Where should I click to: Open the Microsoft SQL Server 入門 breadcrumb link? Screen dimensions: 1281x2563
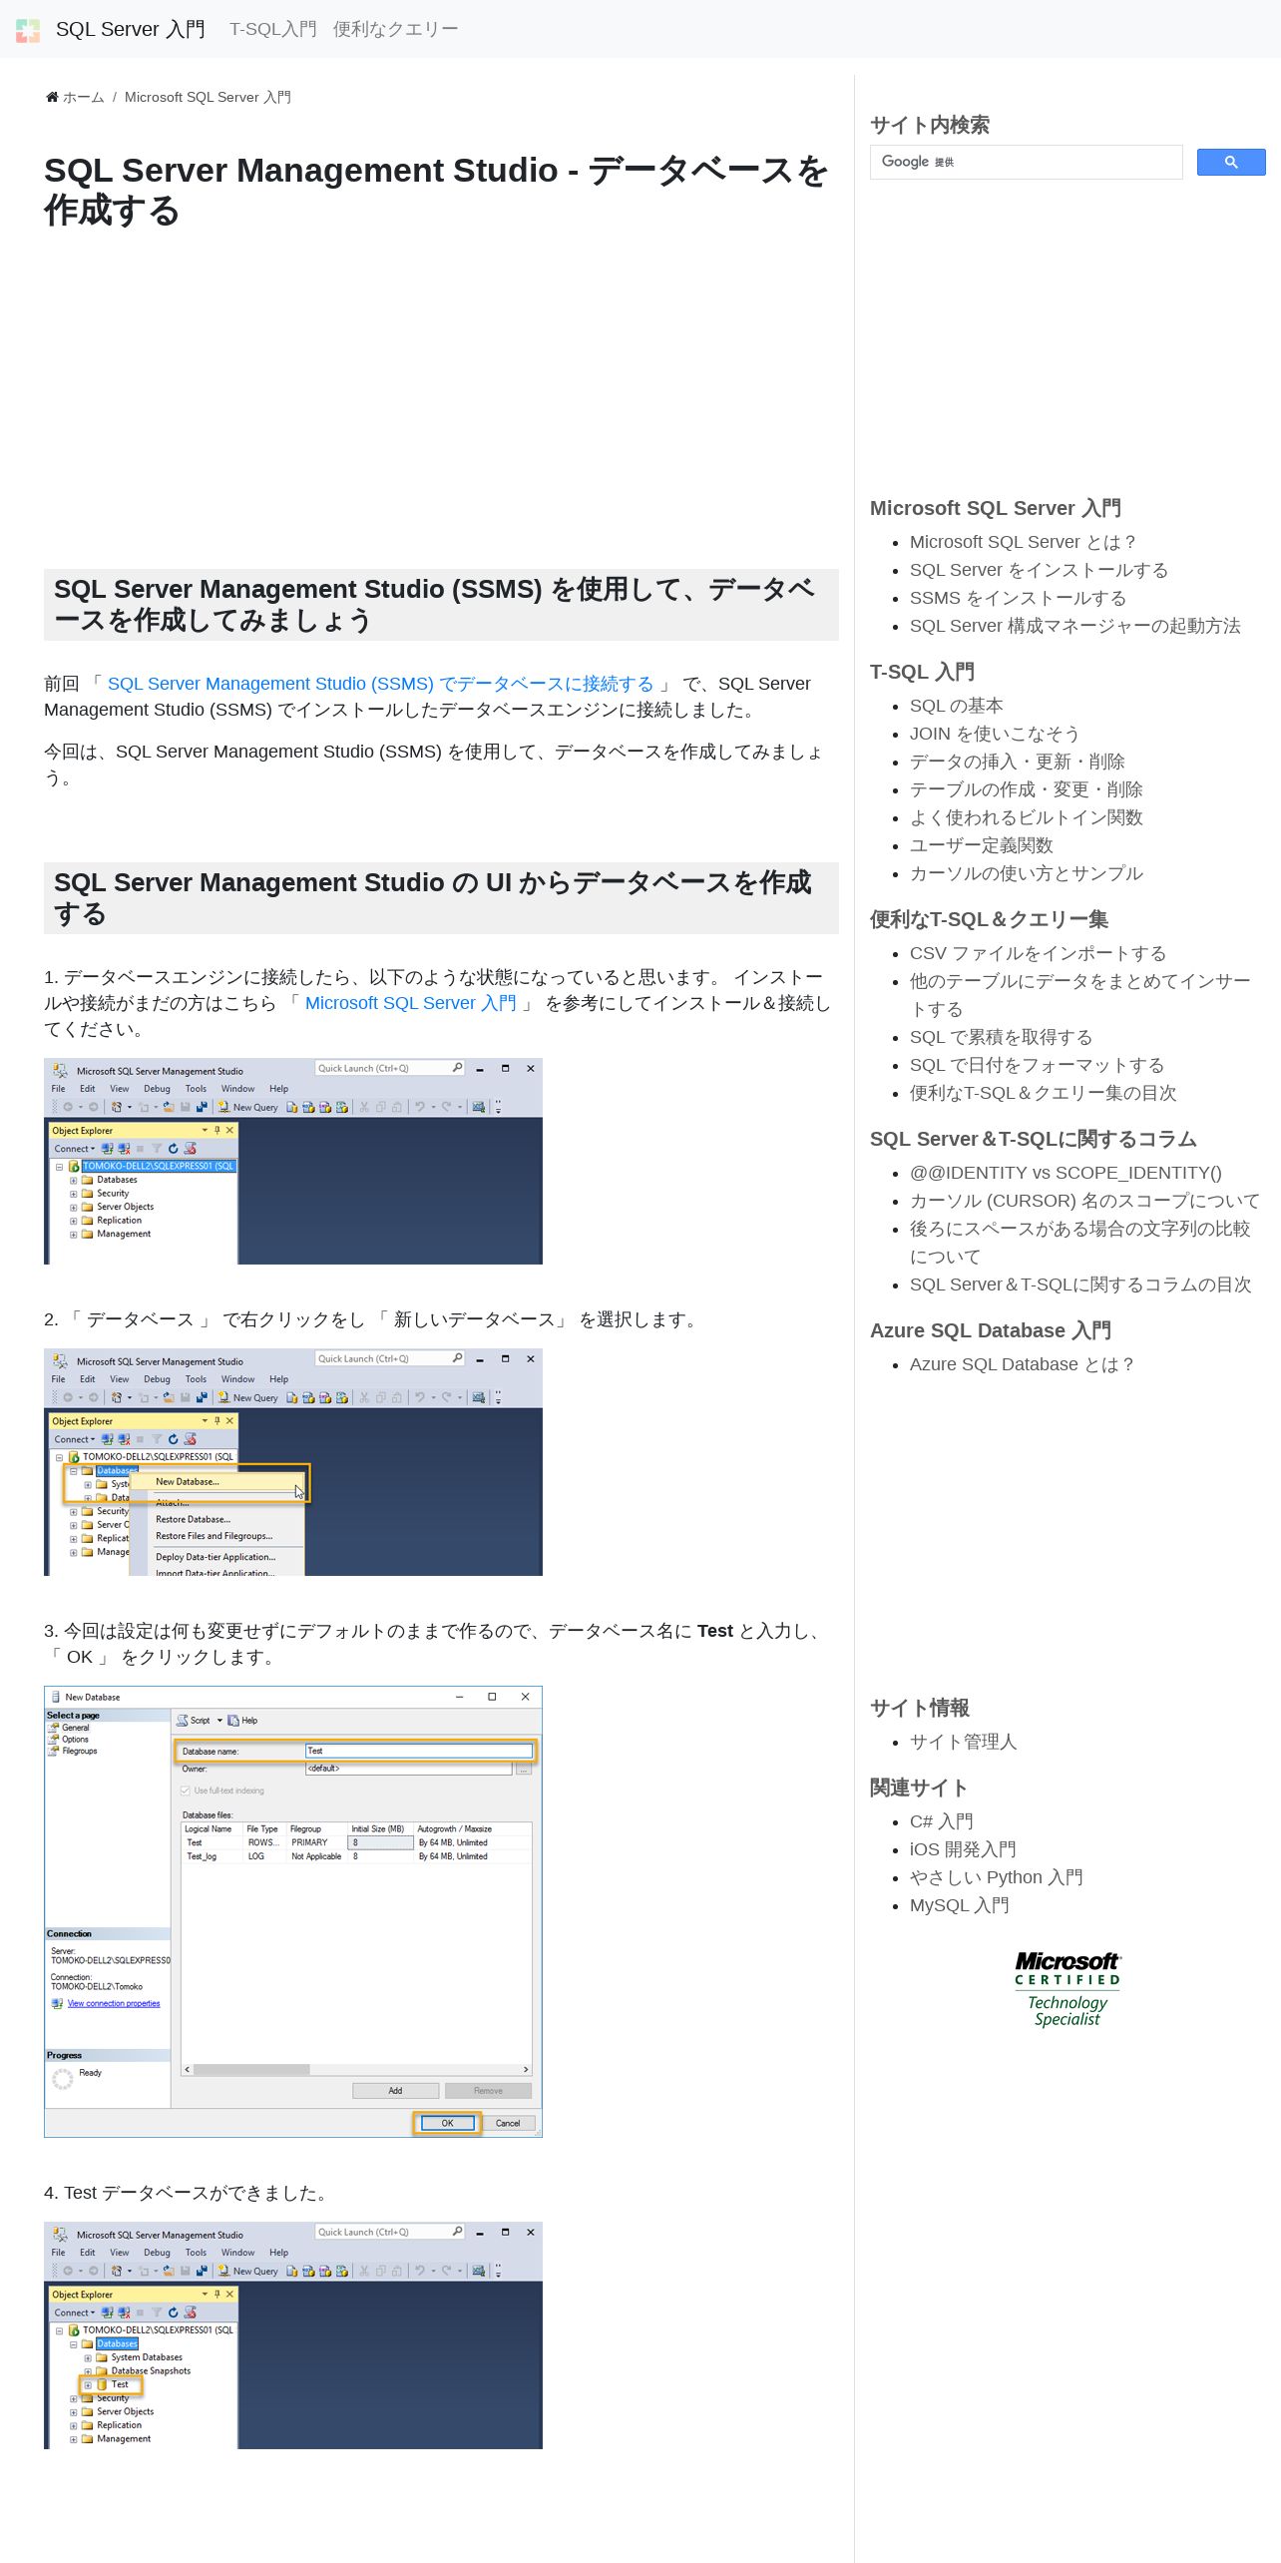pos(208,97)
